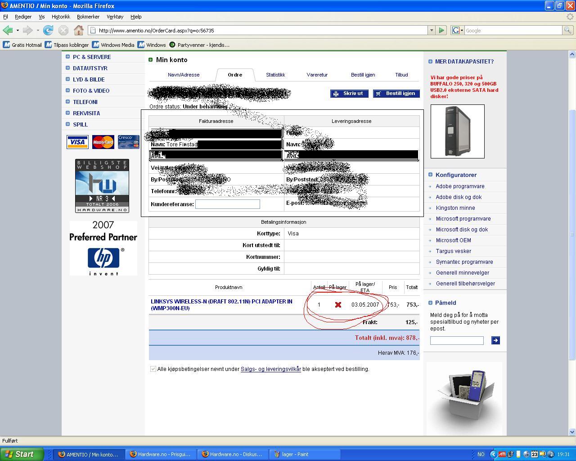Image resolution: width=576 pixels, height=461 pixels.
Task: Open the SPILL category
Action: click(81, 125)
